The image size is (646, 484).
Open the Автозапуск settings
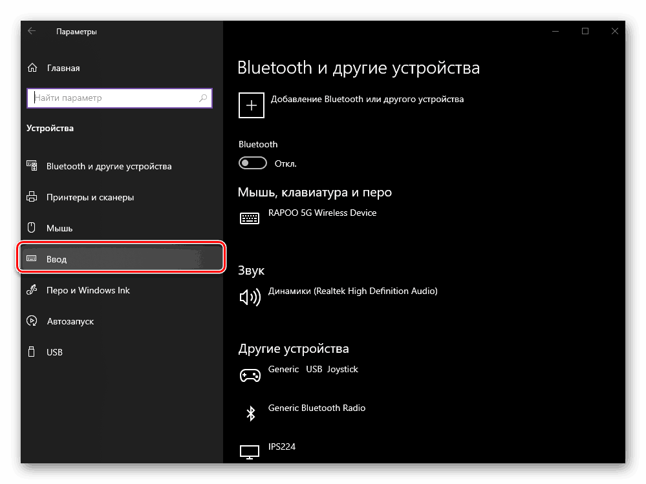pyautogui.click(x=70, y=321)
